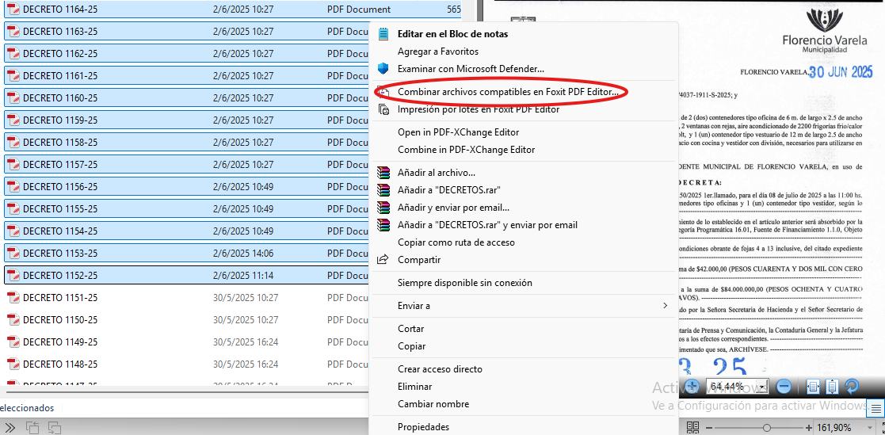The image size is (885, 435).
Task: Click the WinRAR icon next to Añadir a "DECRETOS.rar"
Action: 383,190
